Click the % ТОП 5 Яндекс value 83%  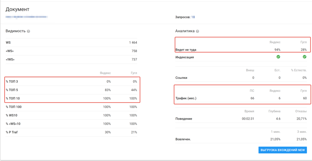(107, 90)
